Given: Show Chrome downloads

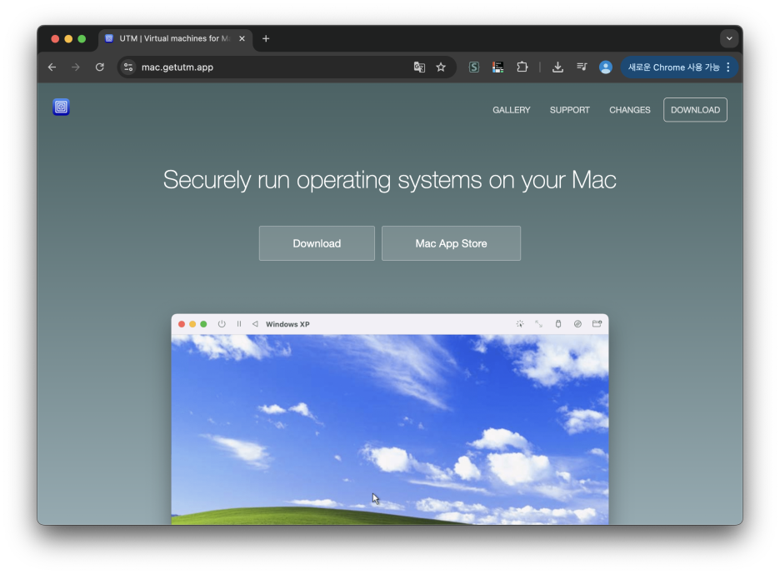Looking at the screenshot, I should coord(557,67).
